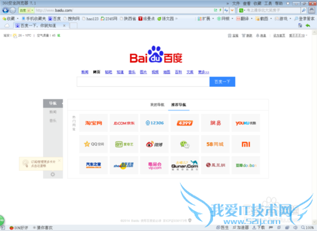Click the Baidu search input field
The width and height of the screenshot is (317, 231).
(x=143, y=82)
